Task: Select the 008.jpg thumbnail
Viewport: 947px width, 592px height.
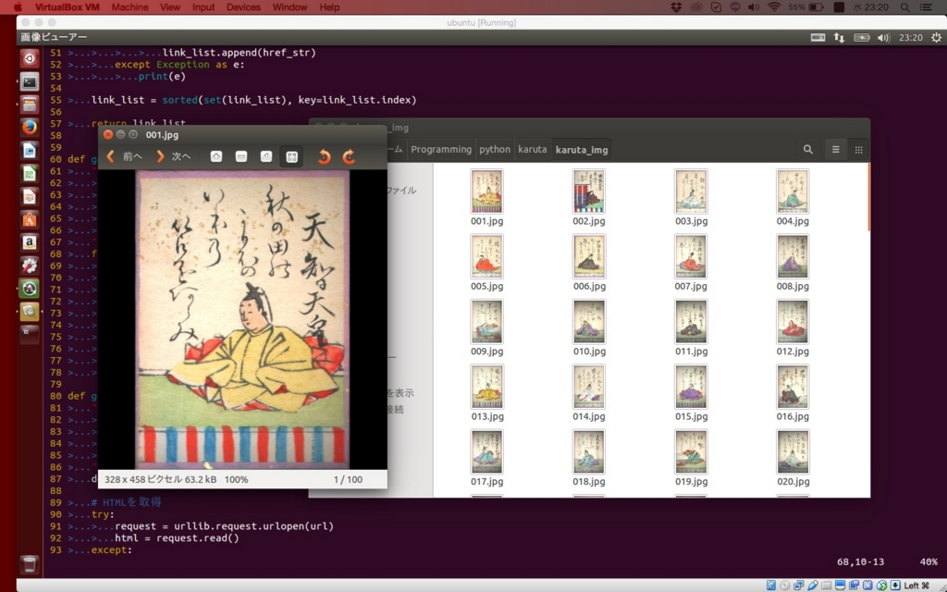Action: click(x=793, y=257)
